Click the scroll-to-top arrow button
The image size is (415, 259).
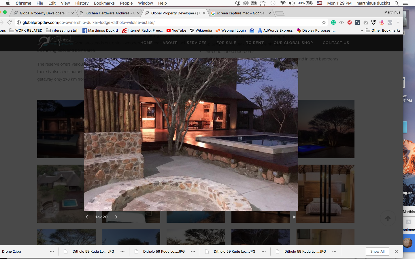[x=388, y=218]
